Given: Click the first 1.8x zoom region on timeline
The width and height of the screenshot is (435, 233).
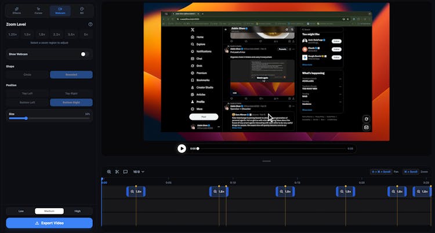Looking at the screenshot, I should (x=136, y=191).
